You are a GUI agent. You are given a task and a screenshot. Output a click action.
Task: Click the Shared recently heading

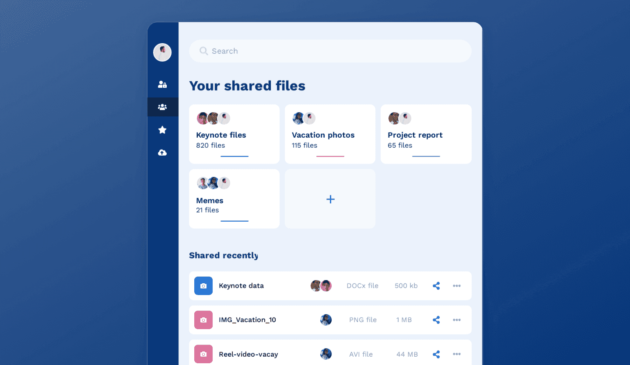223,256
